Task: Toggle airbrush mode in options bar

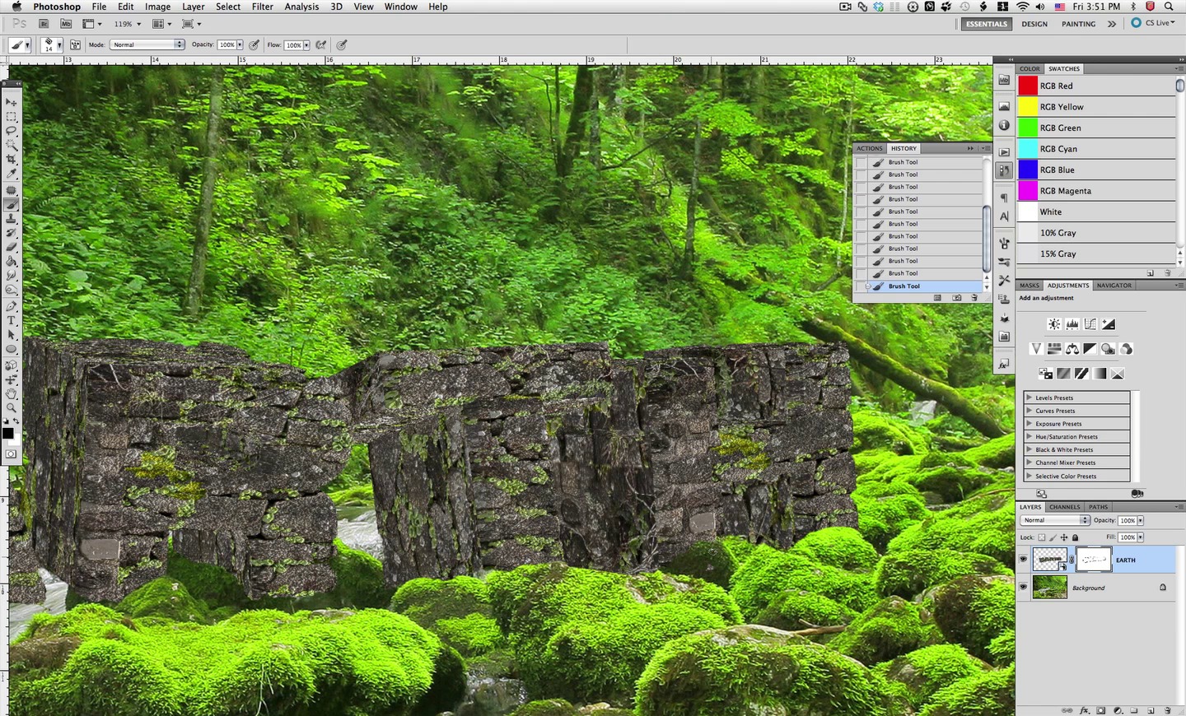Action: pyautogui.click(x=321, y=44)
